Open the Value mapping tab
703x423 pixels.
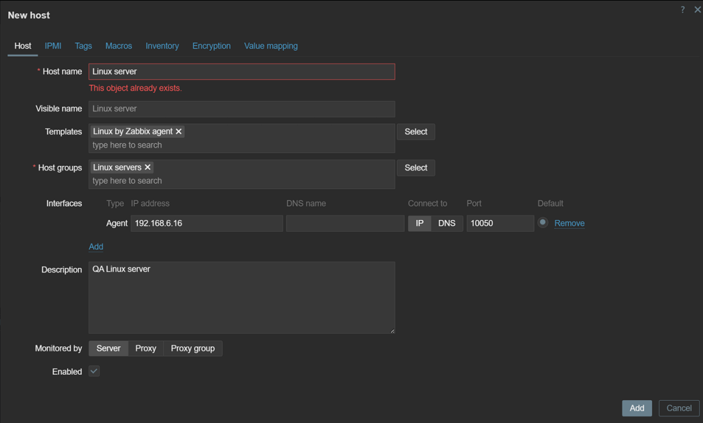[271, 46]
